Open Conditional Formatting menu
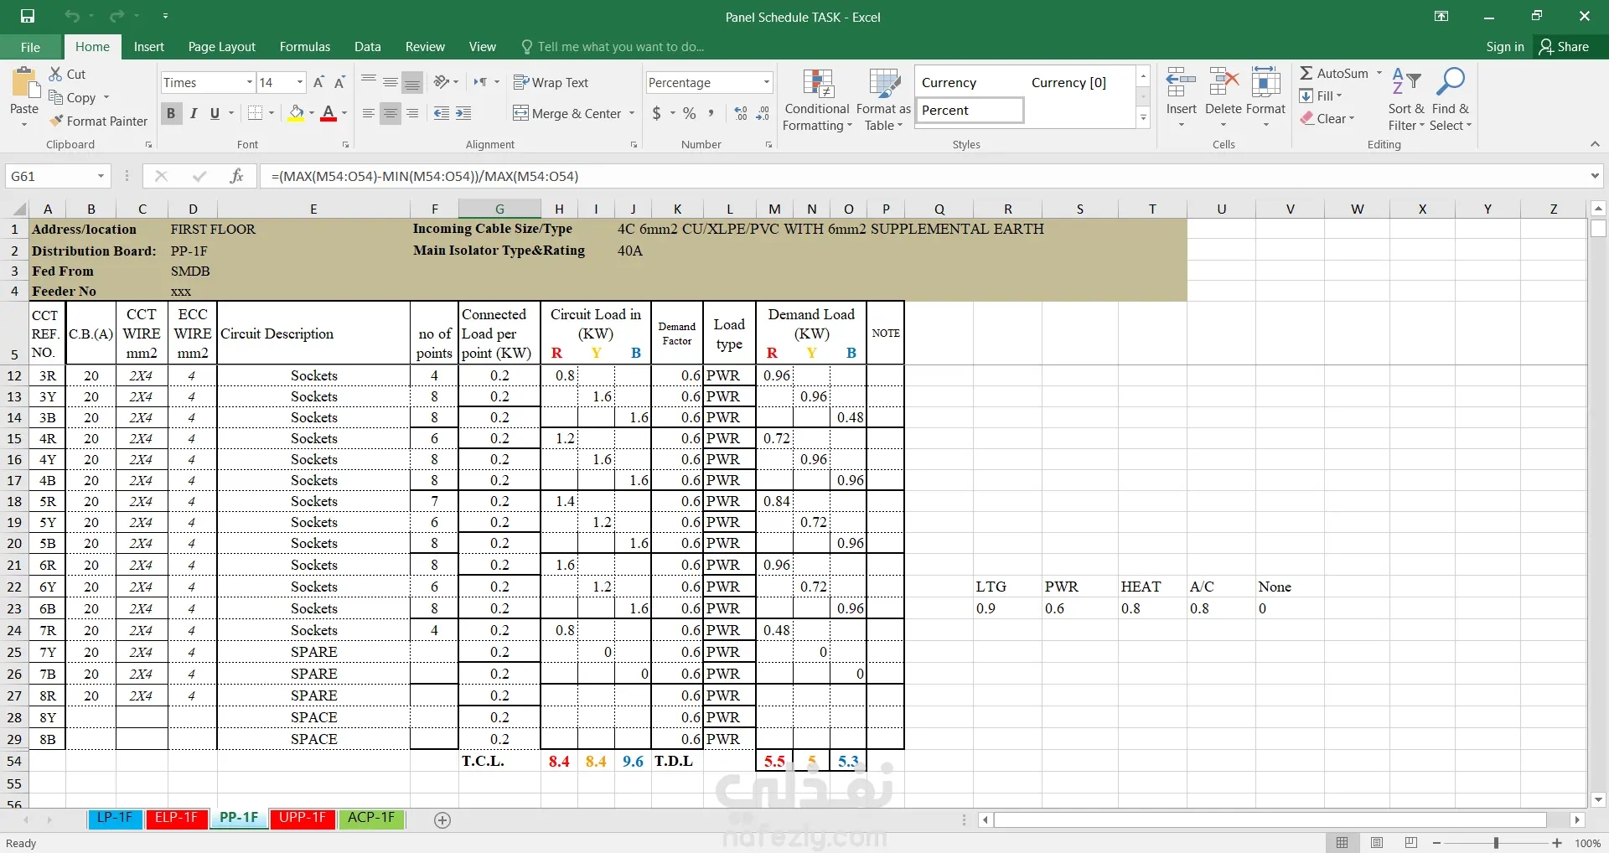 (817, 99)
